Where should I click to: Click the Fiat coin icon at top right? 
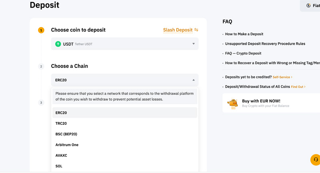(x=308, y=6)
